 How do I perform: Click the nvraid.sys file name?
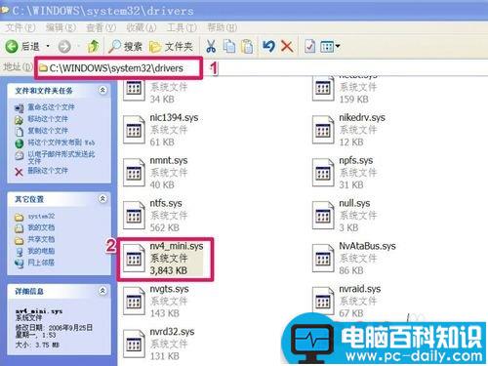pyautogui.click(x=360, y=289)
